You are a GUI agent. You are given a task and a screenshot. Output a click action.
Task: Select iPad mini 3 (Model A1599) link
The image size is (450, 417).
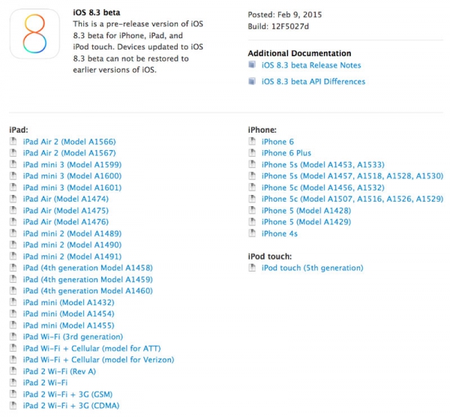point(72,165)
